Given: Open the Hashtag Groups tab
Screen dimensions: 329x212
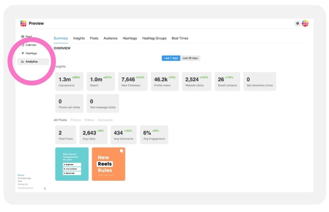Looking at the screenshot, I should [155, 38].
